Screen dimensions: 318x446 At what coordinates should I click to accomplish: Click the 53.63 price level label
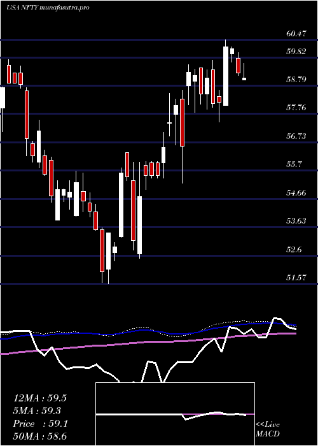(x=296, y=220)
